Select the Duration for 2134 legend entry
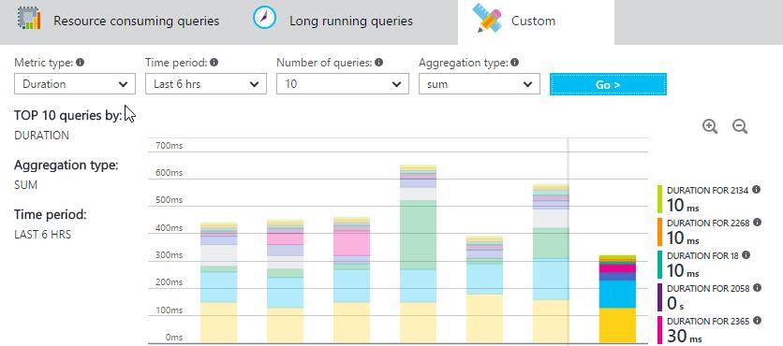The width and height of the screenshot is (783, 346). pos(709,199)
